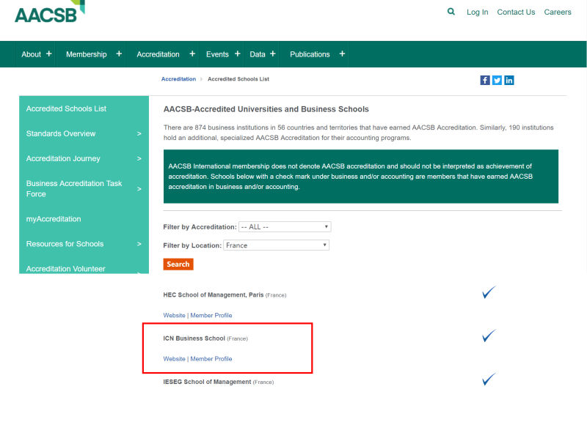Screen dimensions: 587x422
Task: Open Accreditation Journey sidebar item
Action: pyautogui.click(x=63, y=158)
